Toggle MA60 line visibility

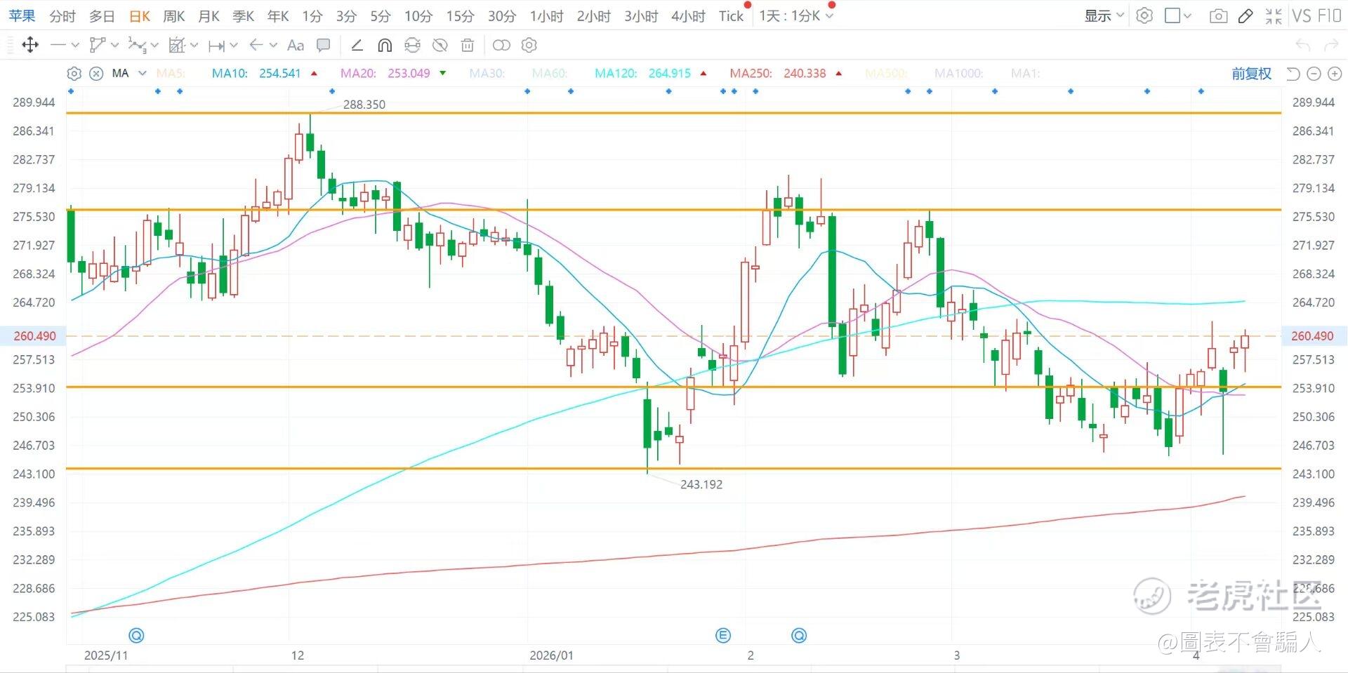550,73
